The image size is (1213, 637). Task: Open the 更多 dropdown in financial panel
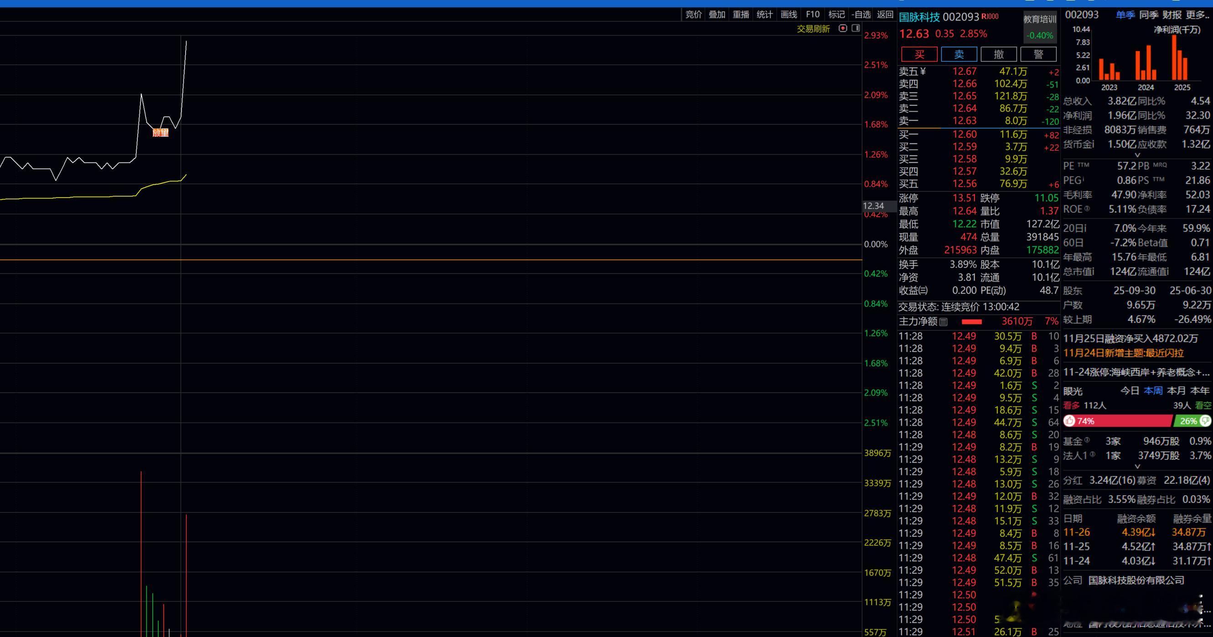[1197, 15]
